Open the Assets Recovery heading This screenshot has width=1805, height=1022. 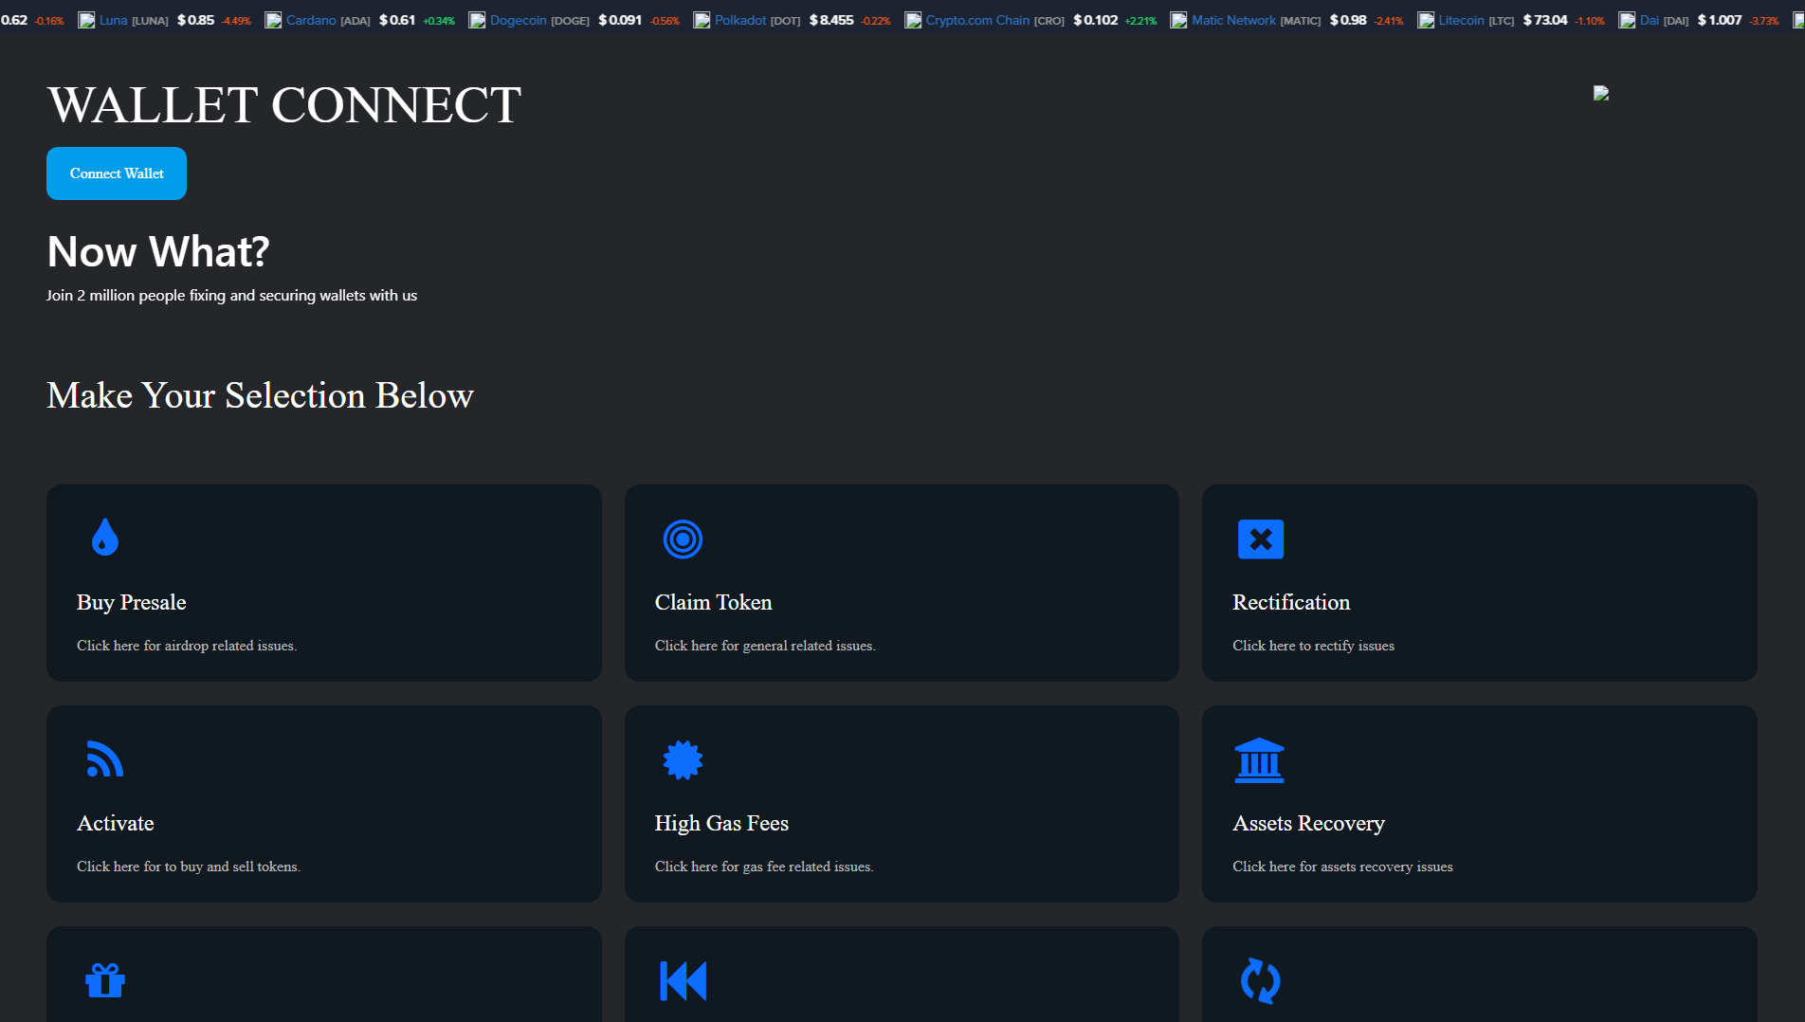click(1308, 823)
